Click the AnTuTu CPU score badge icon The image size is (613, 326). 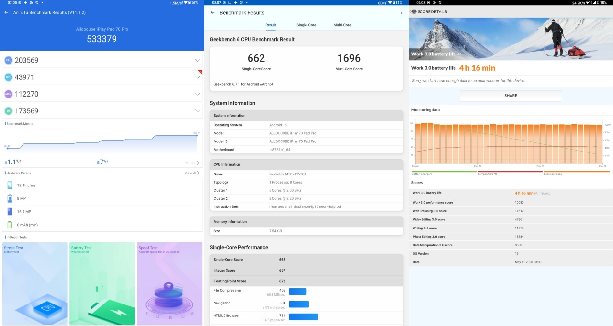(x=8, y=60)
